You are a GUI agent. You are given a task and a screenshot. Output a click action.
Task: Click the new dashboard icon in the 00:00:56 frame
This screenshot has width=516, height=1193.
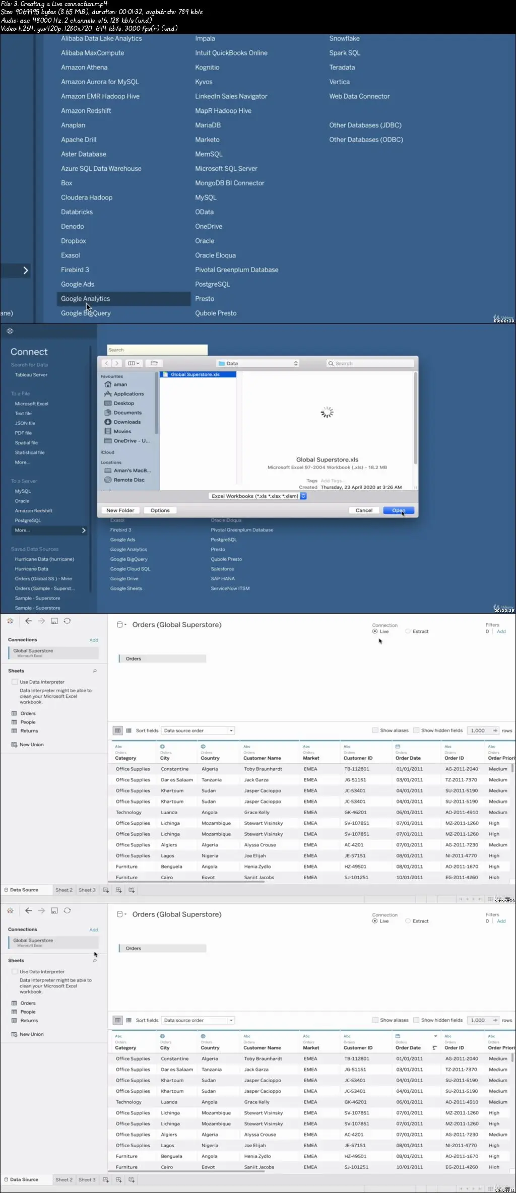click(x=119, y=890)
